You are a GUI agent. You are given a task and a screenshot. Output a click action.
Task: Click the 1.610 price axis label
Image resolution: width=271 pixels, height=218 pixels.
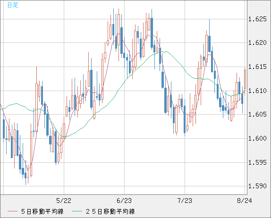(257, 91)
